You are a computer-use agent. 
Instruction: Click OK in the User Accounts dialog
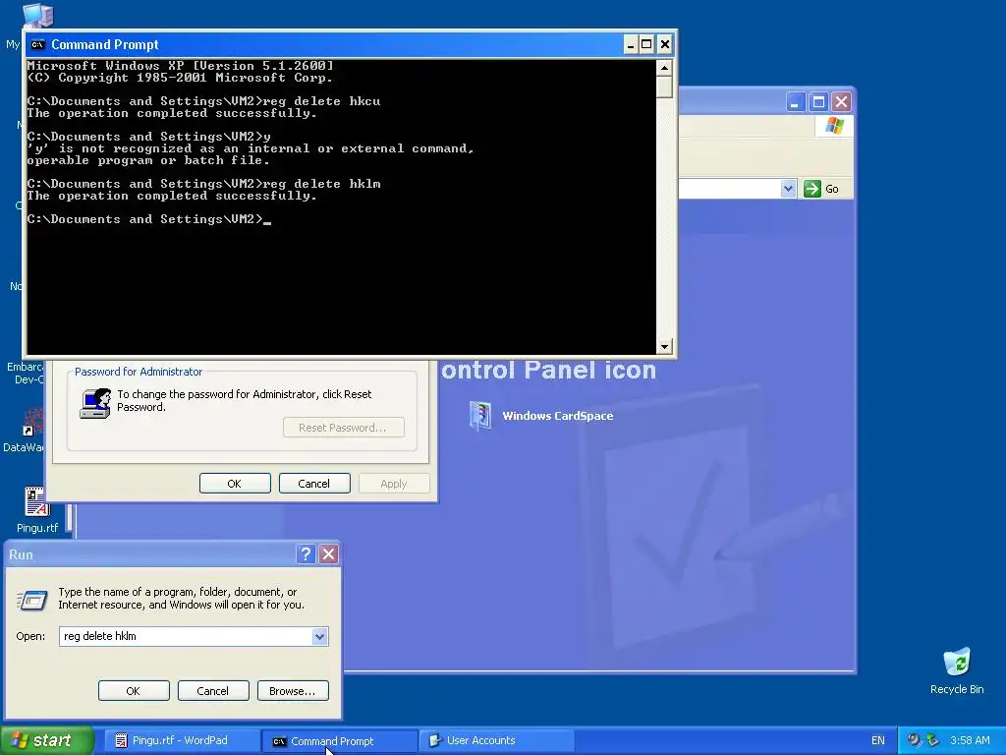click(235, 484)
